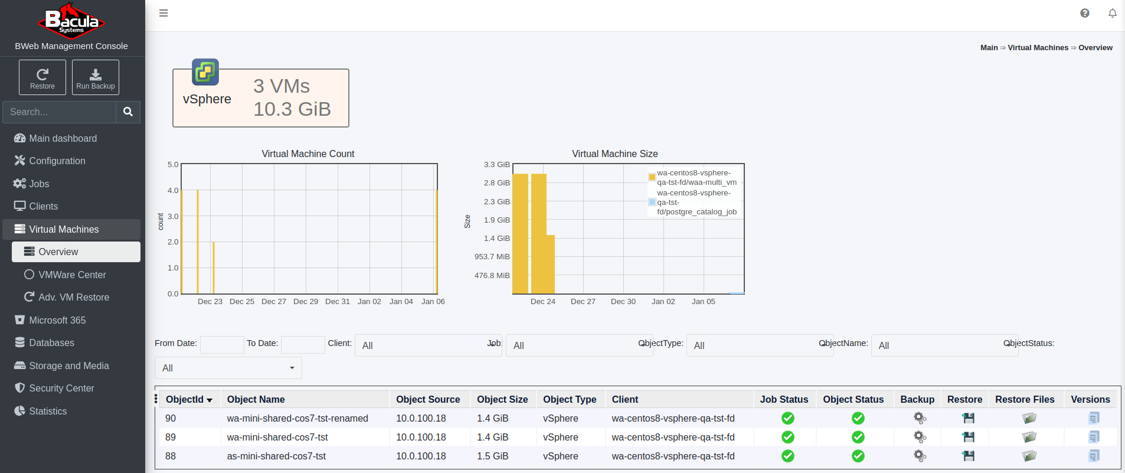Screen dimensions: 1125x473
Task: Select the Overview submenu item
Action: [x=76, y=252]
